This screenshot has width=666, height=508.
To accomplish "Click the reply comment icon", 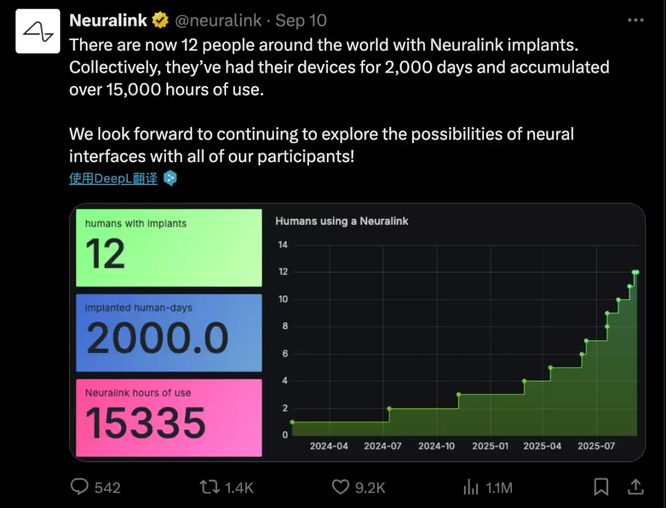I will click(x=80, y=488).
